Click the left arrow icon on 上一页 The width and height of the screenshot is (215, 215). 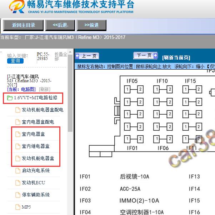(x=77, y=56)
